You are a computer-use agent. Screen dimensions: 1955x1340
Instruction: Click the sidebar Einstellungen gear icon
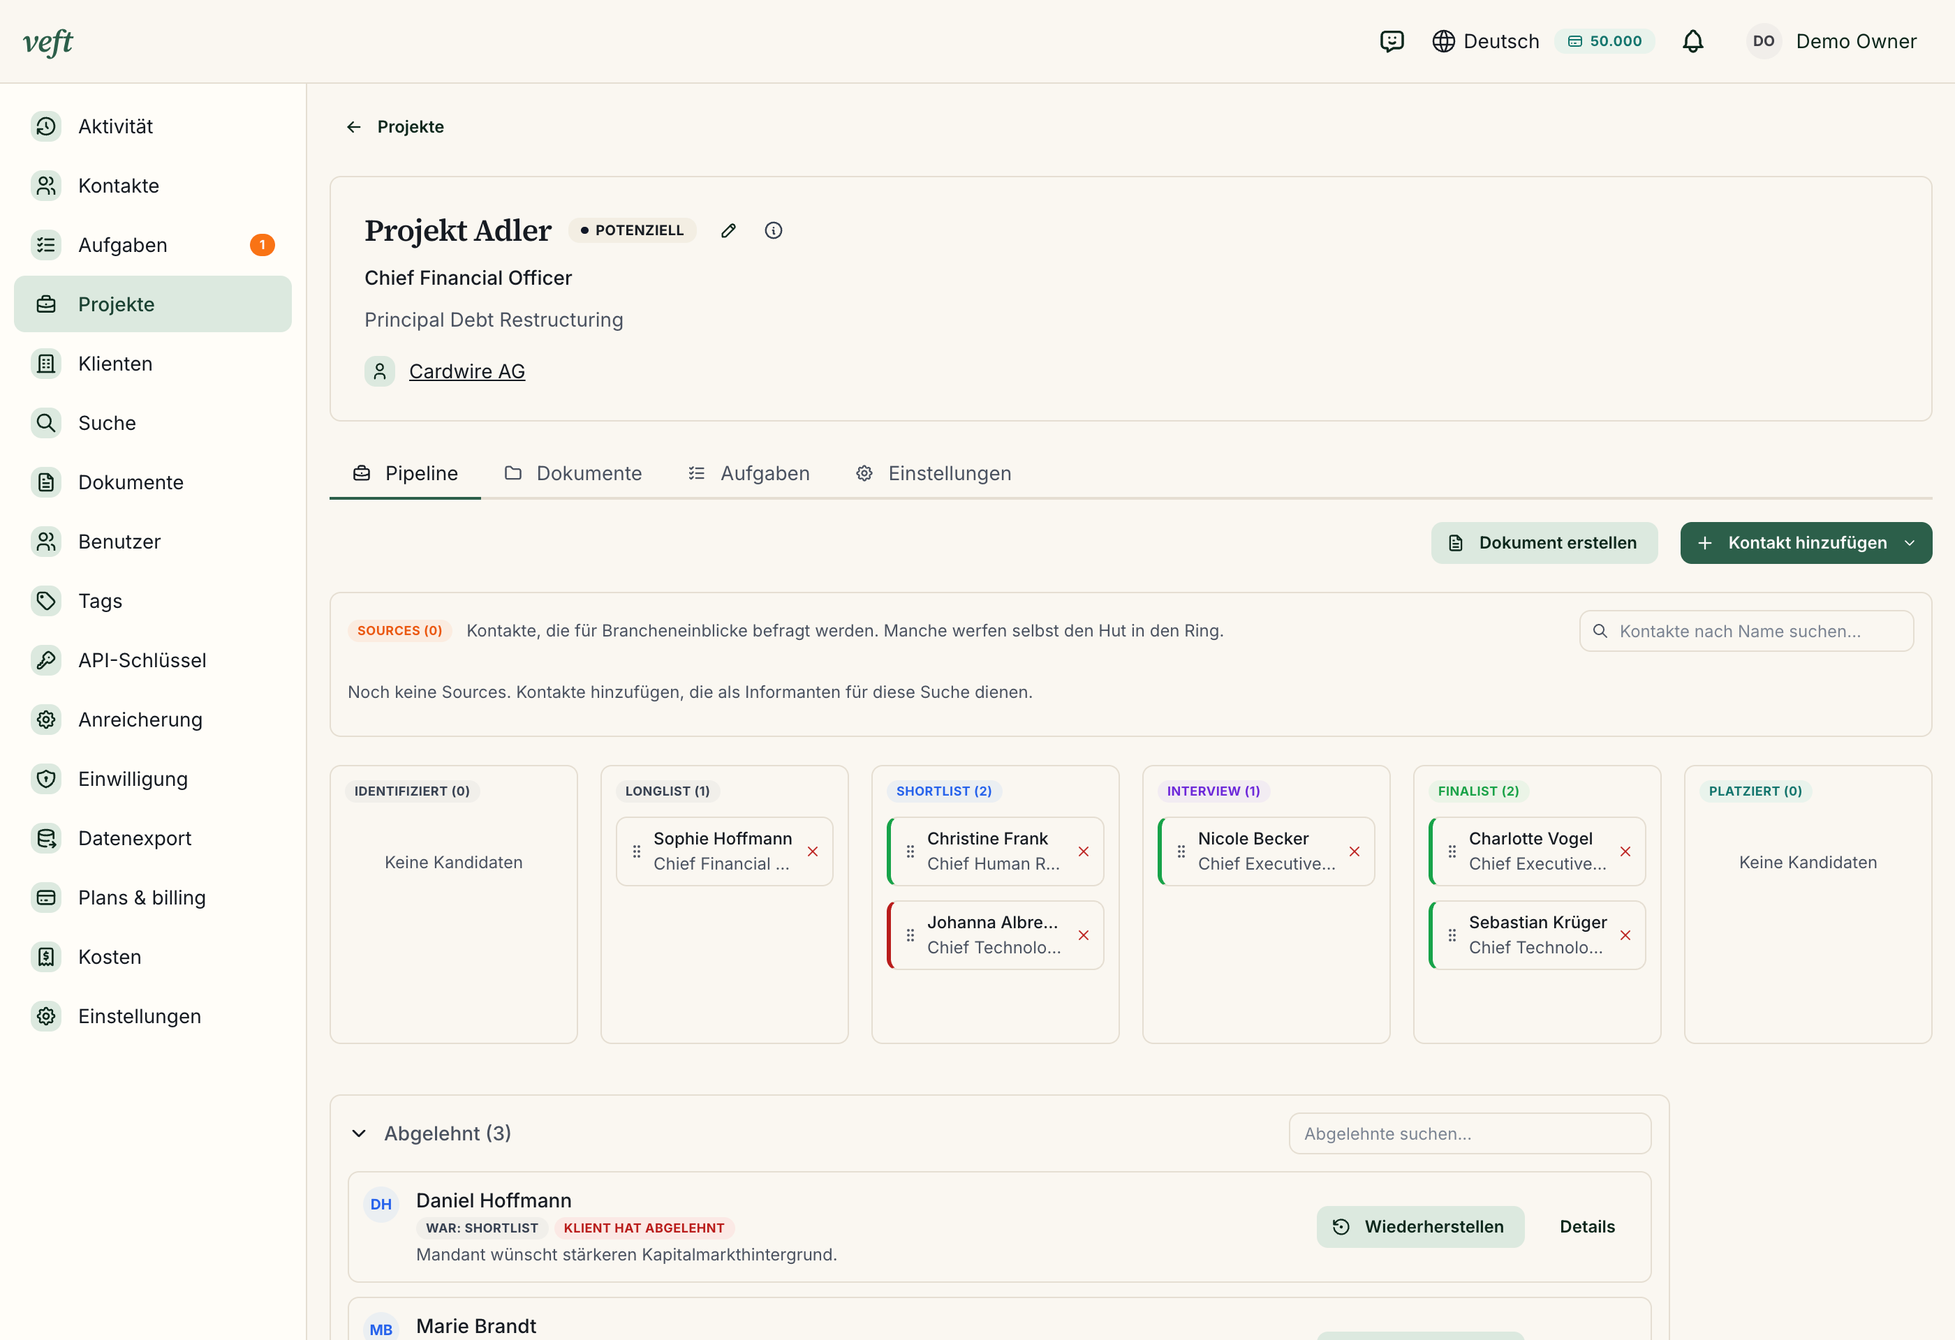click(x=46, y=1016)
